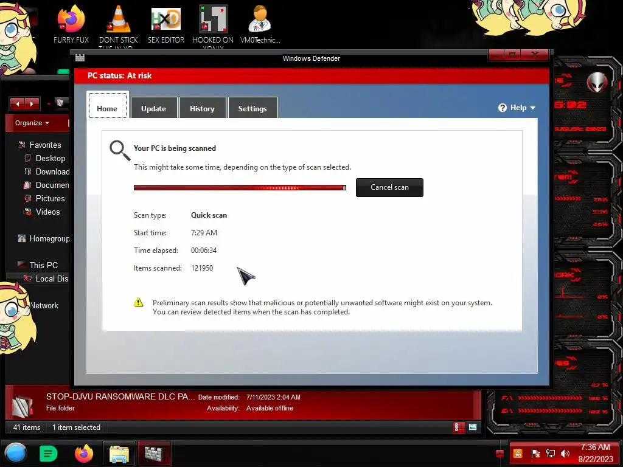Click '41 items' in Explorer status bar
This screenshot has width=623, height=467.
tap(27, 427)
